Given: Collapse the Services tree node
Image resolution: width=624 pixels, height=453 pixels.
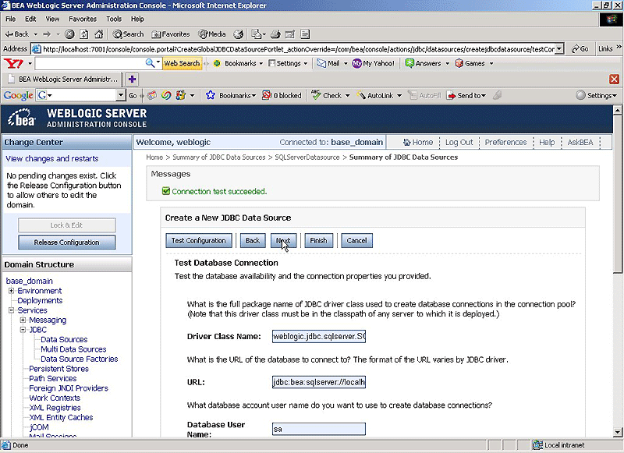Looking at the screenshot, I should [11, 310].
